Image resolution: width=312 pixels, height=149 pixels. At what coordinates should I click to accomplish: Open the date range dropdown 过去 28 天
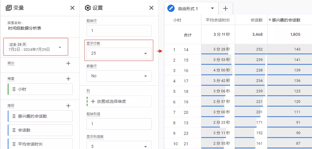[36, 47]
